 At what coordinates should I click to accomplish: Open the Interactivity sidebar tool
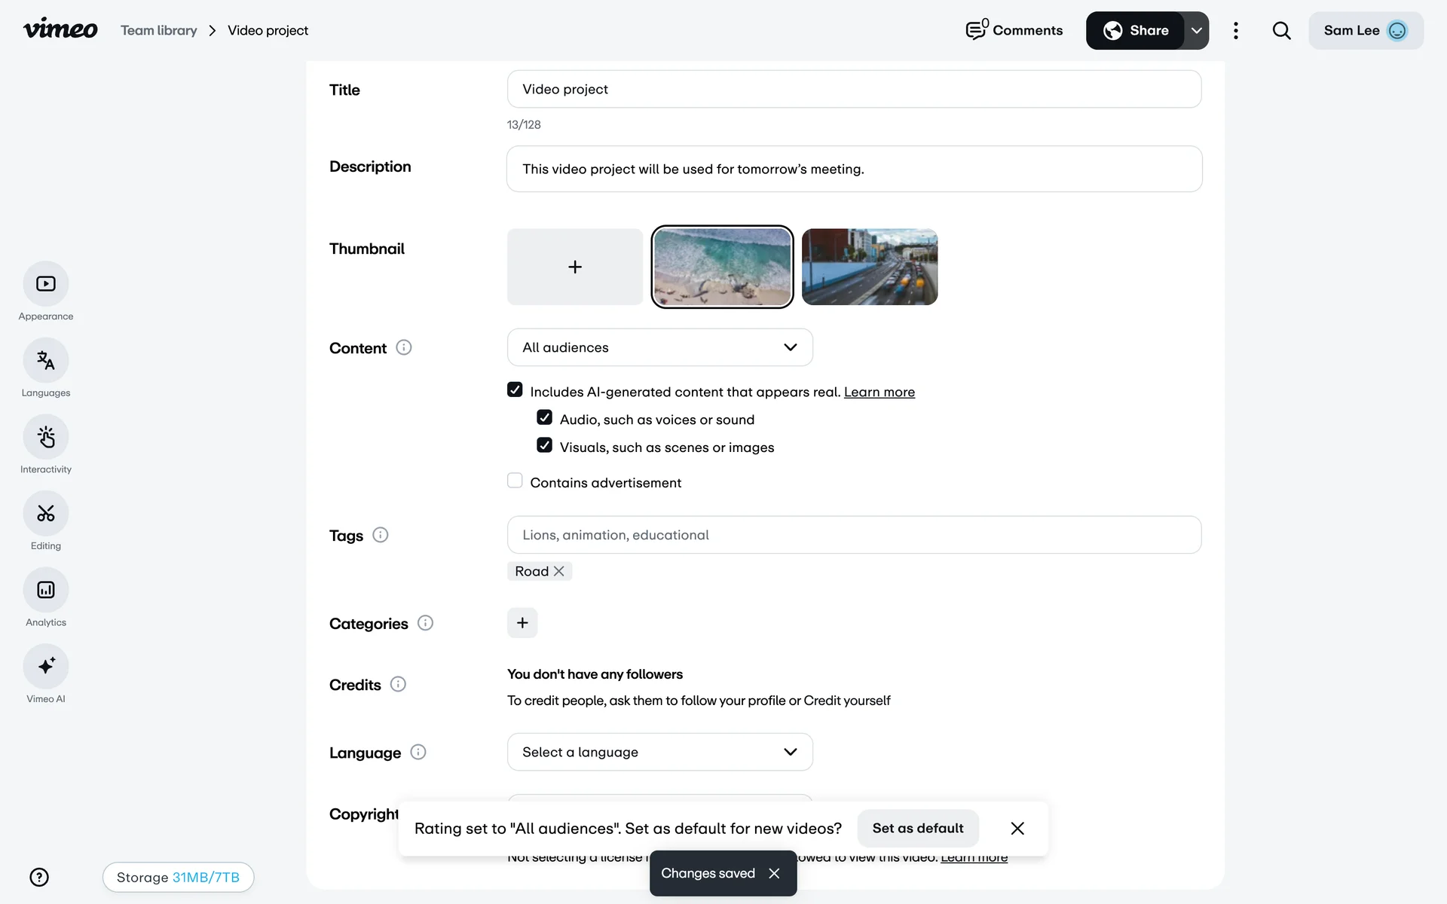[x=46, y=437]
